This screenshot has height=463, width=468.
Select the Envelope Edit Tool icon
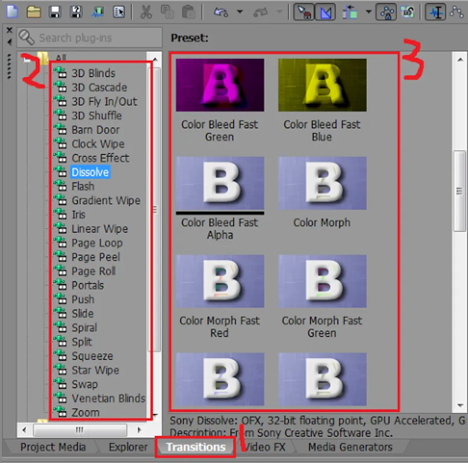click(x=457, y=12)
